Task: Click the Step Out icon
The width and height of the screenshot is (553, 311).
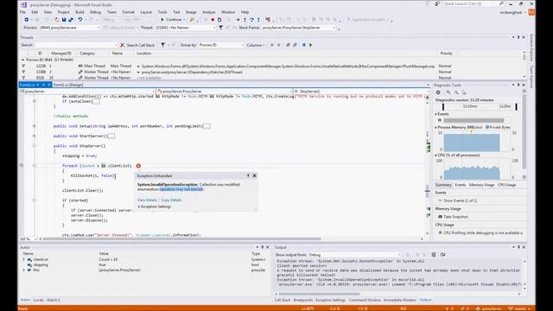Action: [258, 20]
